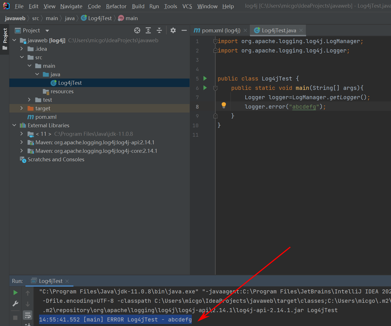Click src in the breadcrumb bar

click(36, 18)
